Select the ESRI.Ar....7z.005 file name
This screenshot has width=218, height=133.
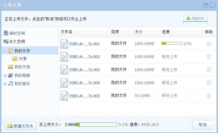click(84, 96)
